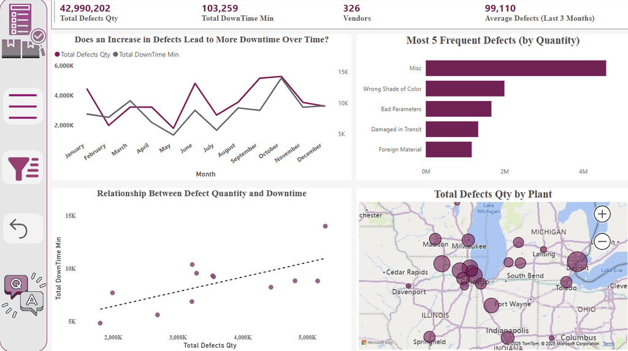Zoom in on the plant map
Image resolution: width=628 pixels, height=351 pixels.
point(602,214)
